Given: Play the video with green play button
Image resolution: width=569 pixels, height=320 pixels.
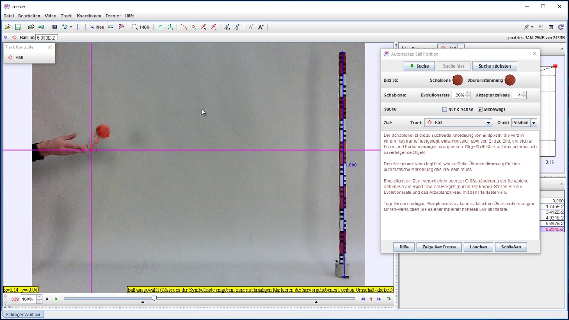Looking at the screenshot, I should pyautogui.click(x=56, y=299).
